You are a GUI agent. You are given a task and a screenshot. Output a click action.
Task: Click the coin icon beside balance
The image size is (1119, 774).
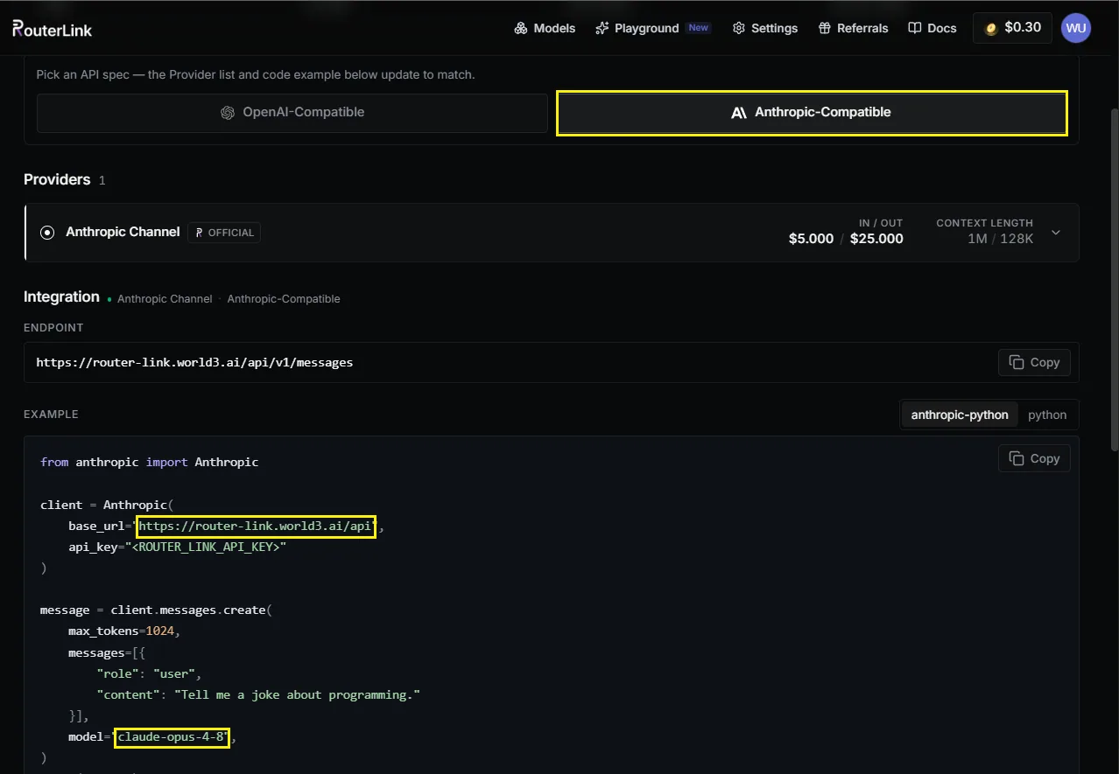[991, 28]
